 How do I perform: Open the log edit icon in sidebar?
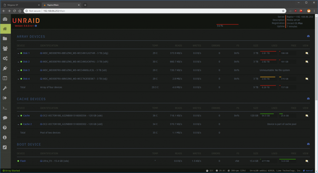[5, 148]
